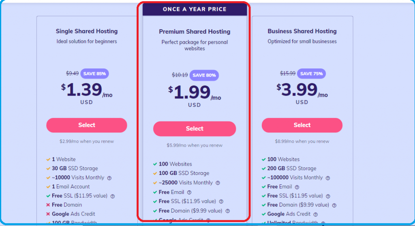Click Select under Single Shared Hosting
The height and width of the screenshot is (226, 415).
click(87, 125)
